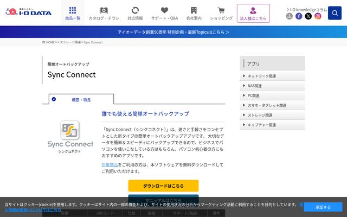Click the Sync Connect app logo image
347x217 pixels.
coord(70,137)
